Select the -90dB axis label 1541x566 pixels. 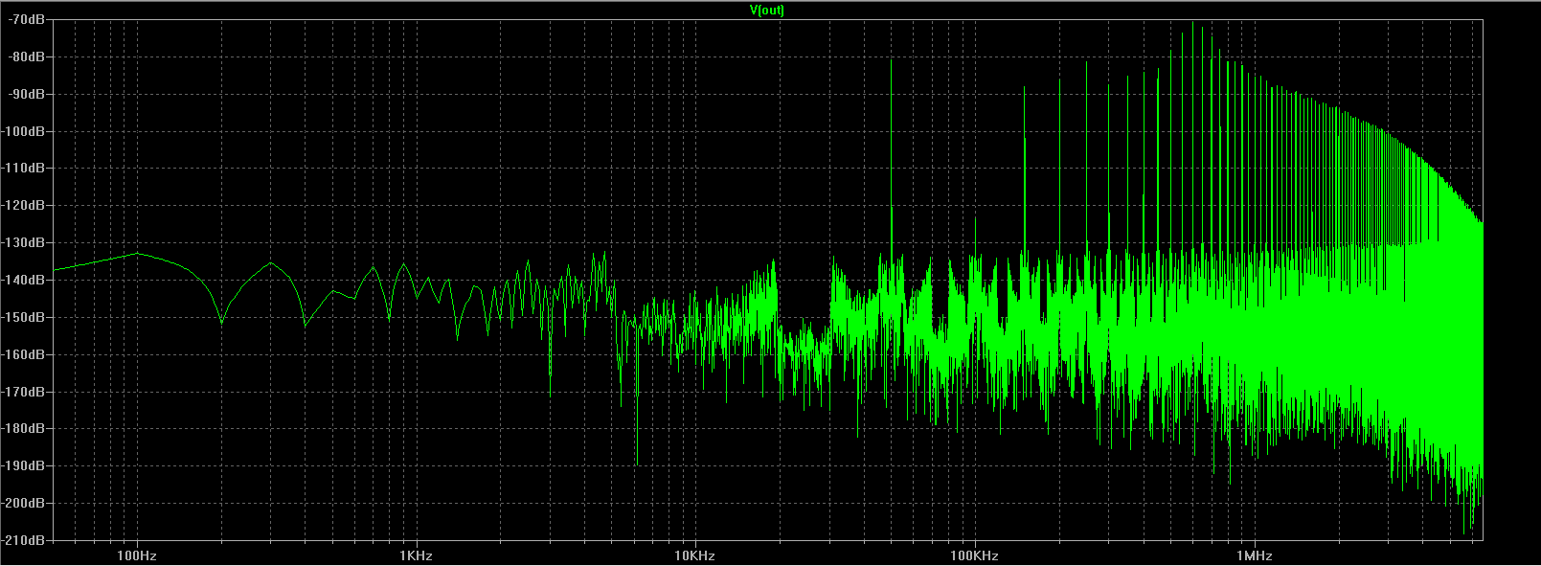(x=26, y=94)
